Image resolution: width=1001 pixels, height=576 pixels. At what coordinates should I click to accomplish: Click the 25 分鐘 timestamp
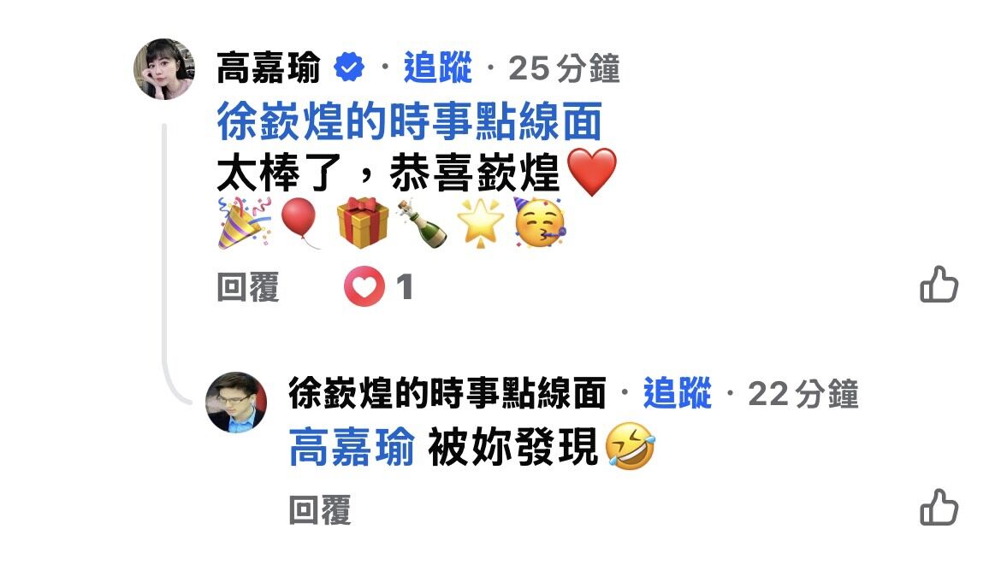564,68
